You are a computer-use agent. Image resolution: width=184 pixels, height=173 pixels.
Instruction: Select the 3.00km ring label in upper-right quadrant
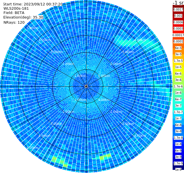coord(128,52)
